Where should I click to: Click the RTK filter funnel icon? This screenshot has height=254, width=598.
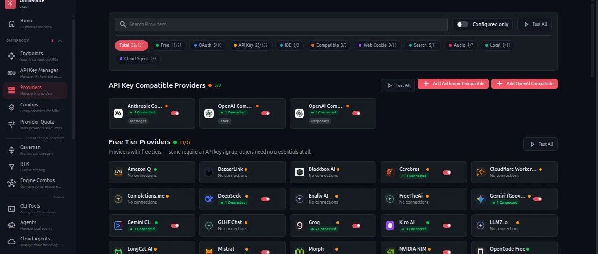pos(12,167)
